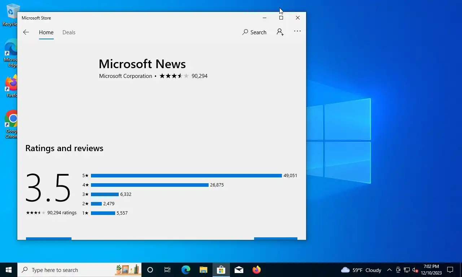This screenshot has width=462, height=277.
Task: Select the 3-star rating bar
Action: 105,194
